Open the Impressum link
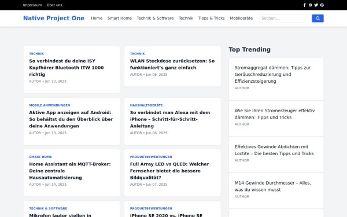 click(x=32, y=5)
